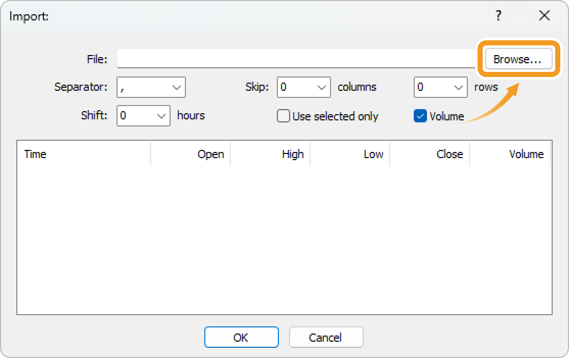Click the Close column header
569x358 pixels.
tap(430, 154)
